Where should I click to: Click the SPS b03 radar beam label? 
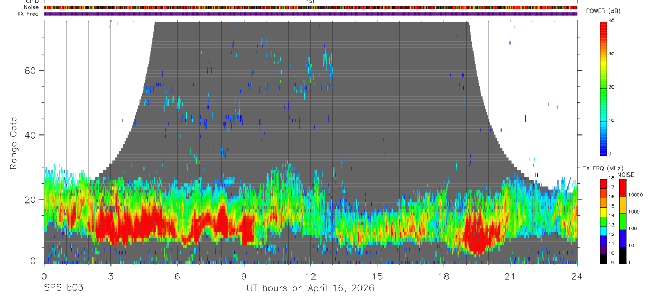coord(63,288)
